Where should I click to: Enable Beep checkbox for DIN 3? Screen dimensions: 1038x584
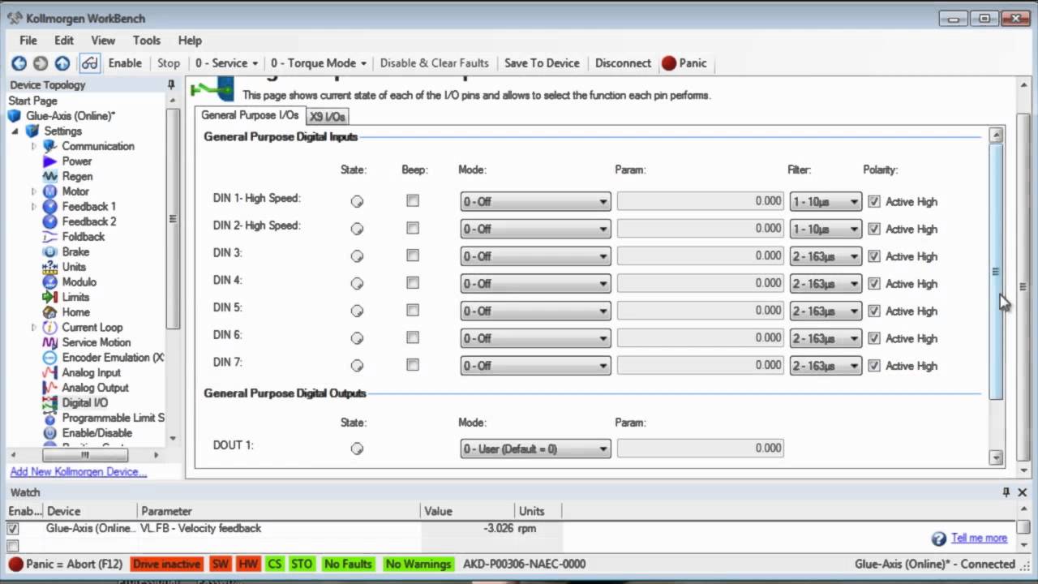tap(413, 255)
